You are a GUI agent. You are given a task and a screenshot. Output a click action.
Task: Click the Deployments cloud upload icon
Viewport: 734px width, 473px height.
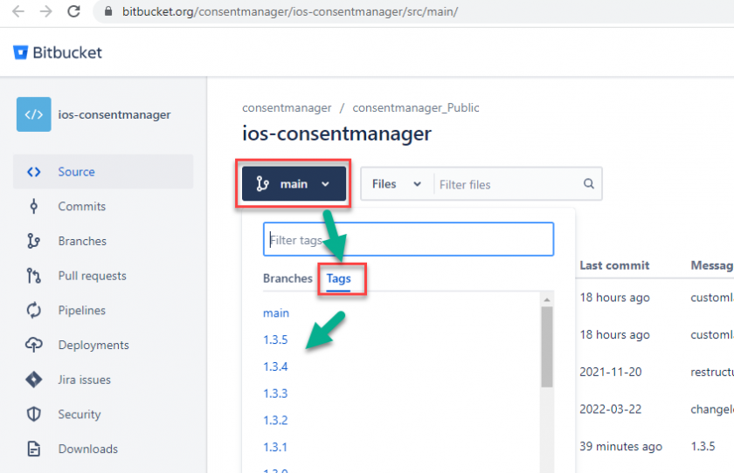point(34,345)
